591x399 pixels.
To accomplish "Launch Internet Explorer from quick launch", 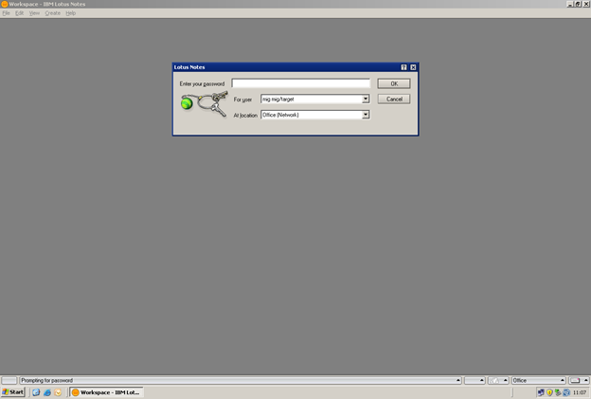I will pyautogui.click(x=47, y=392).
